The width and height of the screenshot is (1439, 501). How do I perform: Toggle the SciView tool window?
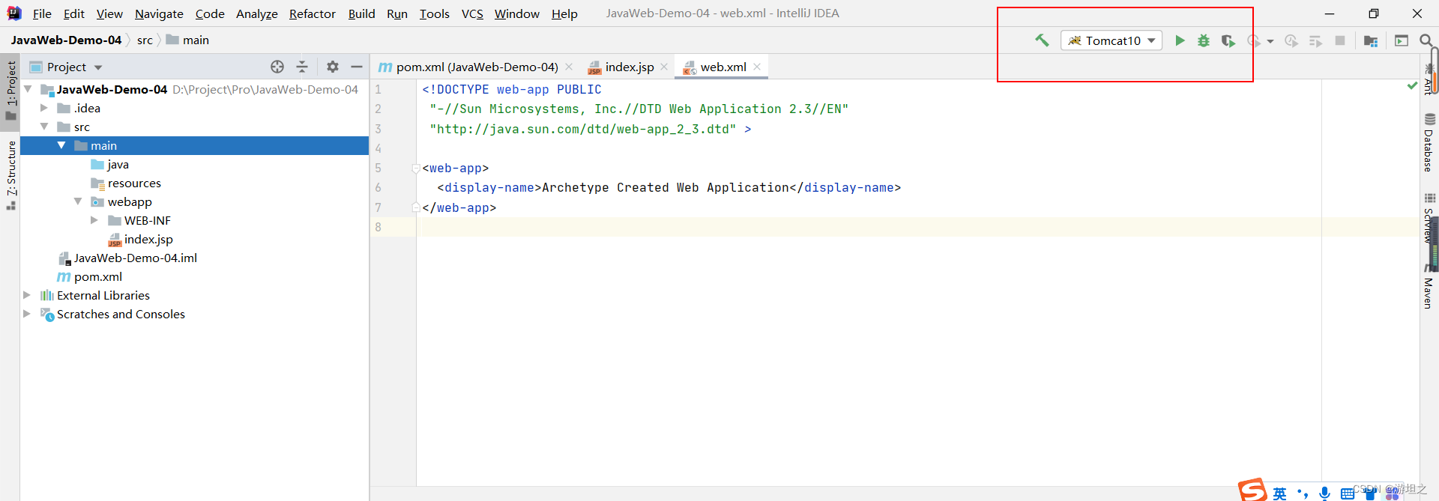(1429, 218)
